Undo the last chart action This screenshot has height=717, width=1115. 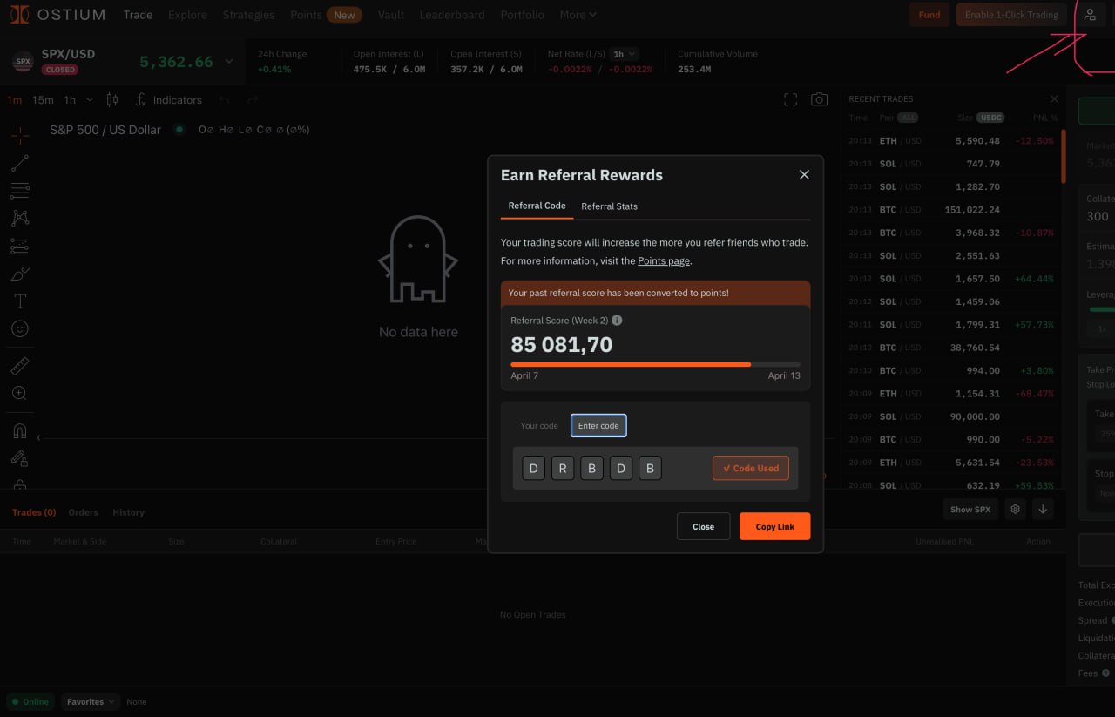225,100
